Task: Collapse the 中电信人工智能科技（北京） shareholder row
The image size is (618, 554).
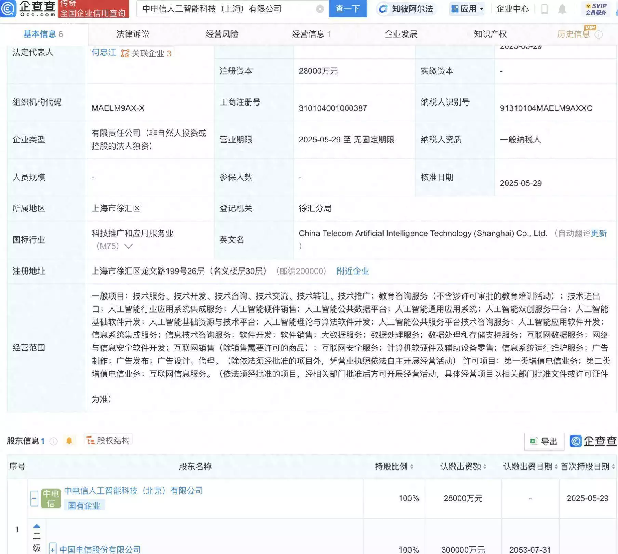Action: coord(34,498)
